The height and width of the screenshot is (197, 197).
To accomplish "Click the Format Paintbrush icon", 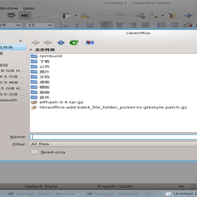I will coord(85,16).
